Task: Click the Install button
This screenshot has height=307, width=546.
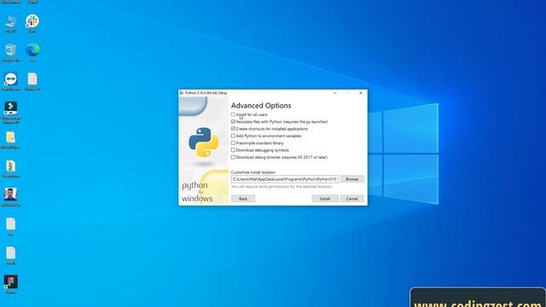Action: click(x=325, y=199)
